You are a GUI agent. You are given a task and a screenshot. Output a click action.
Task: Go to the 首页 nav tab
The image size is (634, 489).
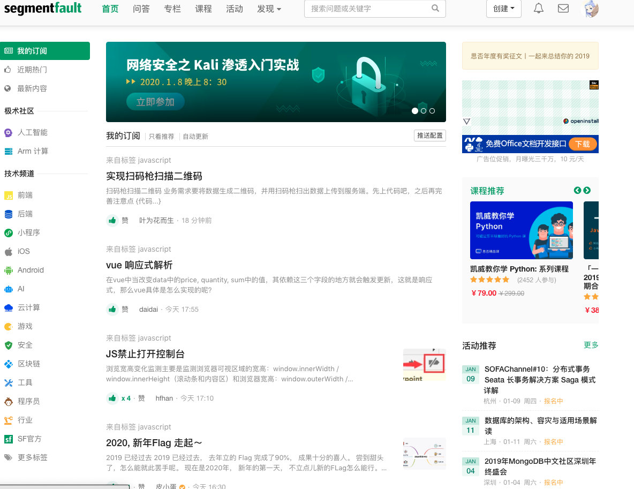click(110, 9)
